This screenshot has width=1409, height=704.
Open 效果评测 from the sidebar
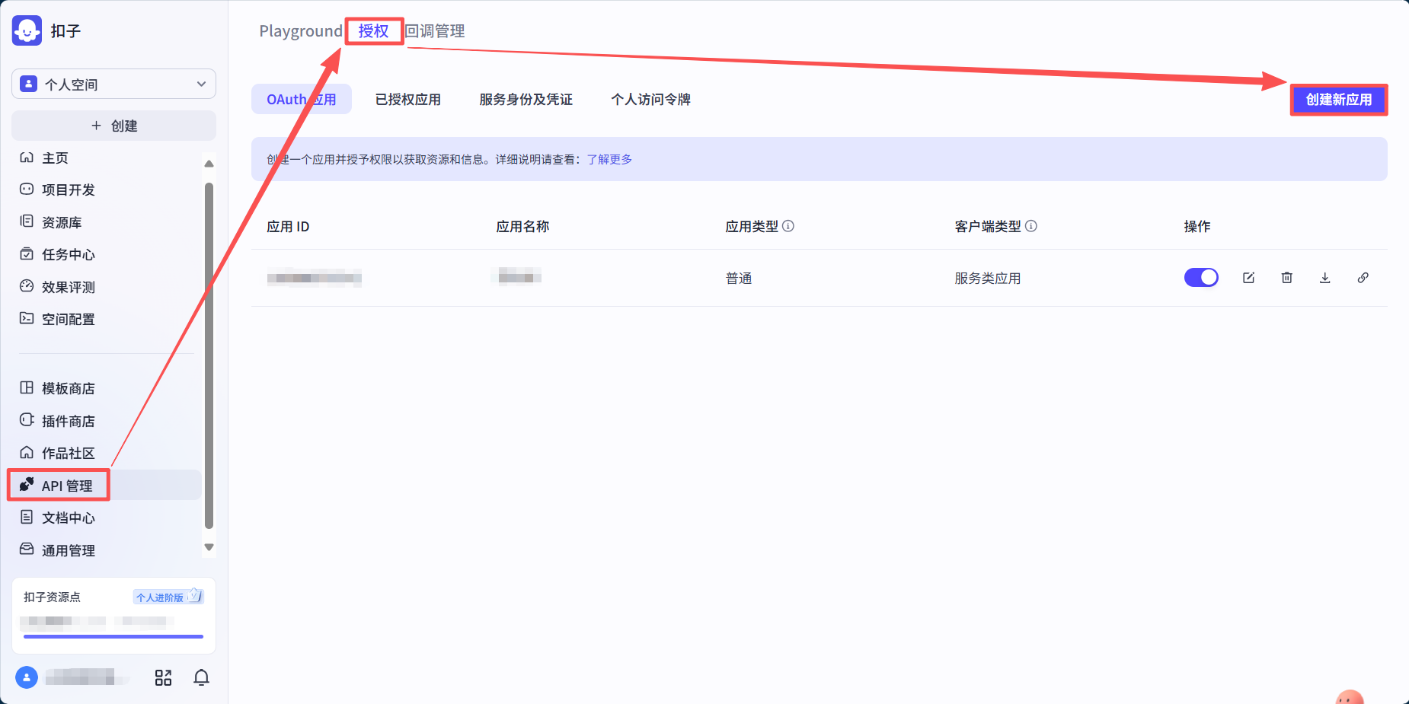click(66, 287)
